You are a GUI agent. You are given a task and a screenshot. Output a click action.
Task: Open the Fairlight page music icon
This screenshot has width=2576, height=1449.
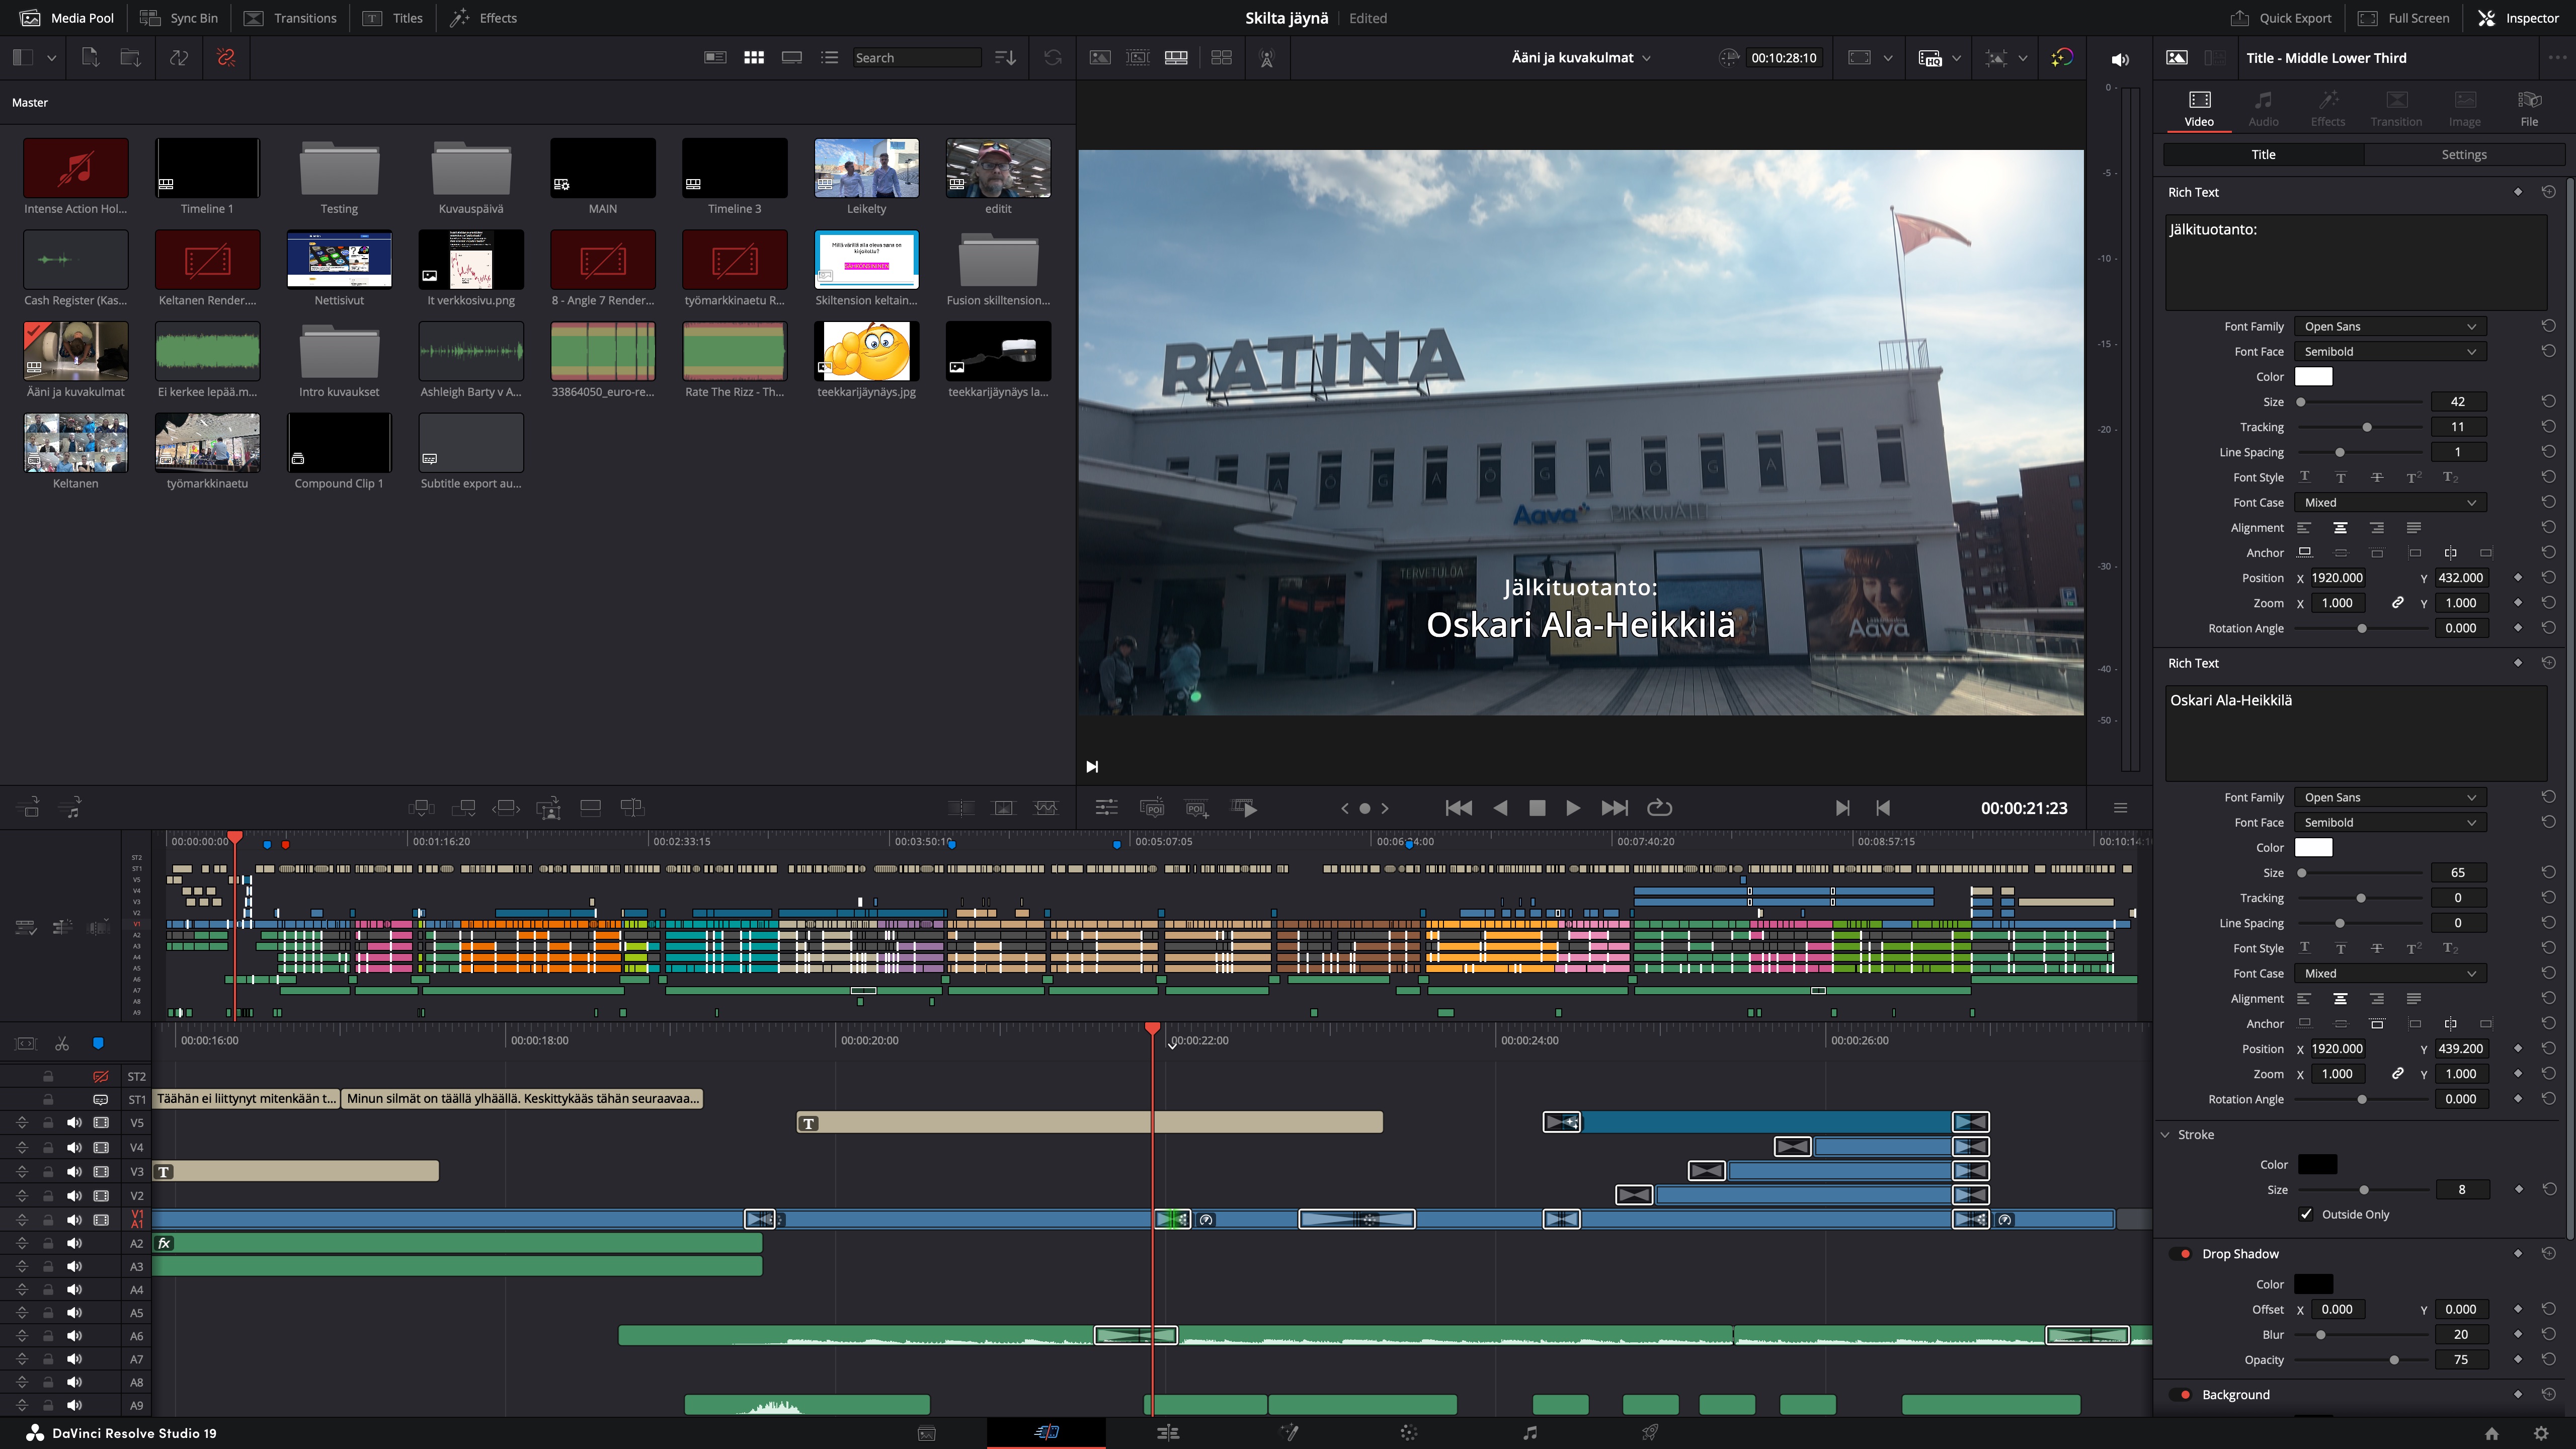click(1529, 1433)
